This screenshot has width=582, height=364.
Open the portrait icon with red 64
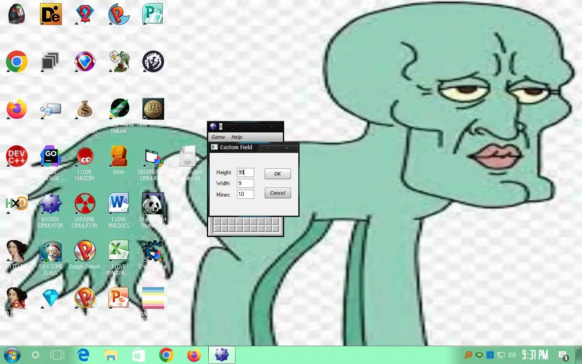pos(17,298)
